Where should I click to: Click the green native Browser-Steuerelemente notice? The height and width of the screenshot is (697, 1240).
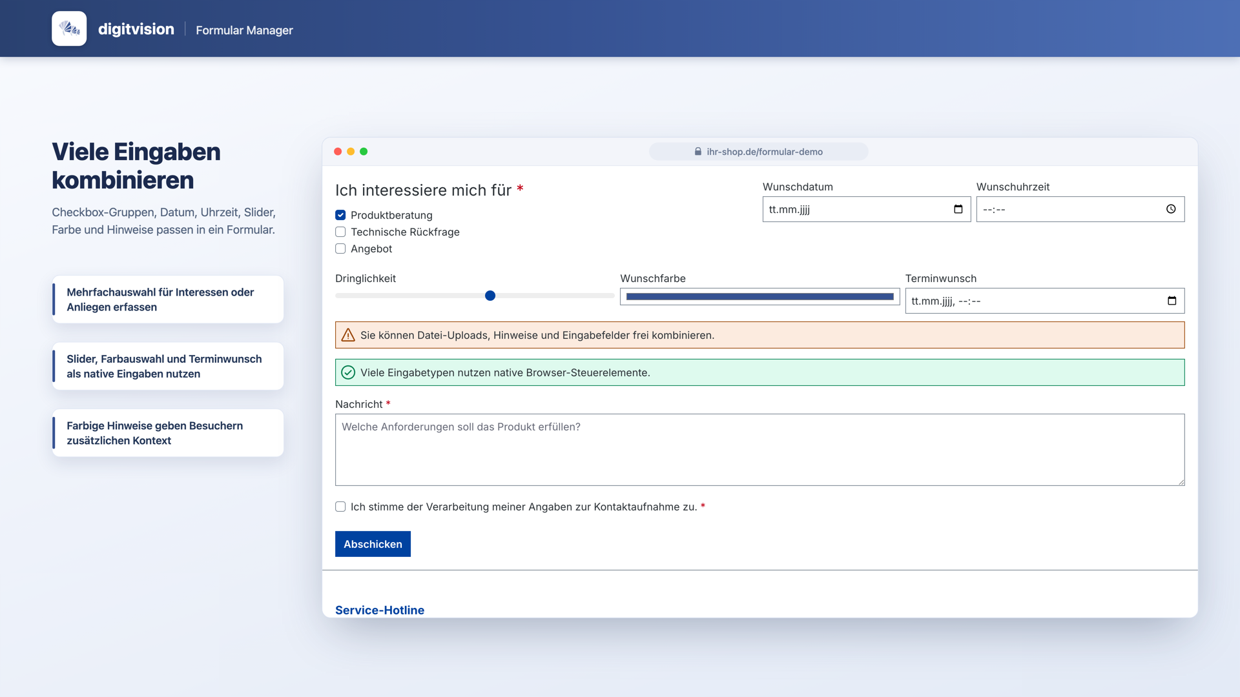click(x=759, y=372)
